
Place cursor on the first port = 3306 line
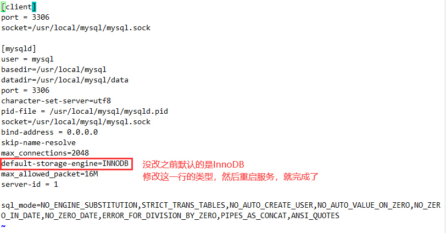25,18
